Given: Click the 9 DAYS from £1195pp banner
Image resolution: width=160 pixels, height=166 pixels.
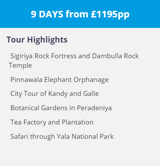Looking at the screenshot, I should pyautogui.click(x=80, y=14).
